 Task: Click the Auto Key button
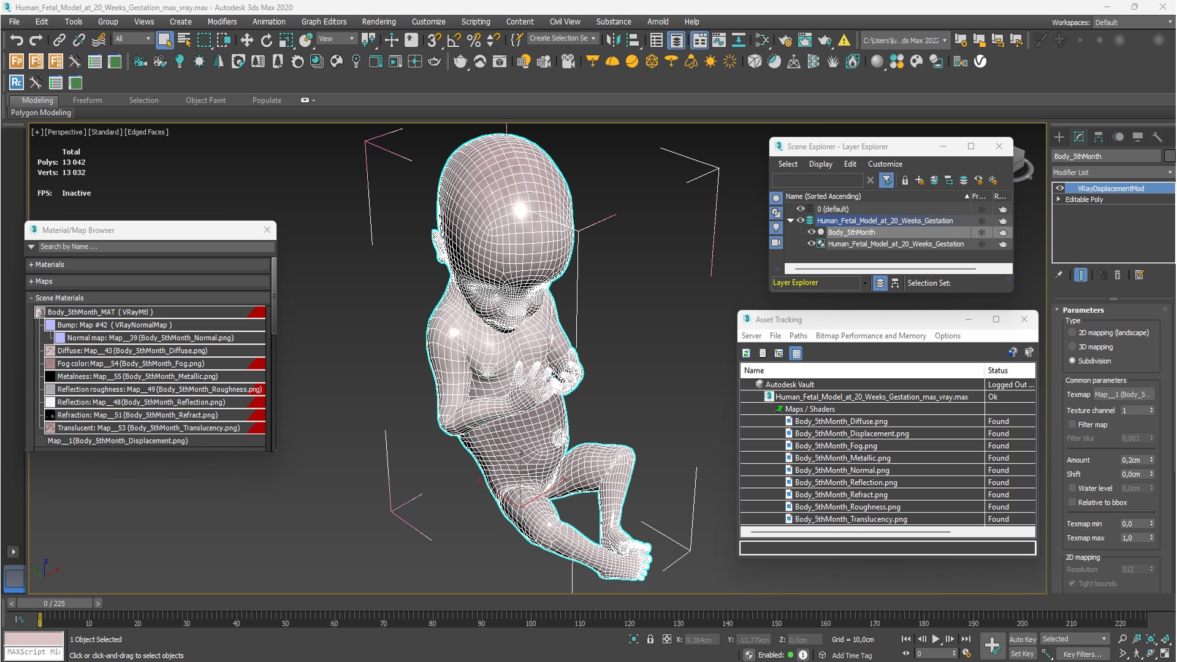click(x=1023, y=639)
